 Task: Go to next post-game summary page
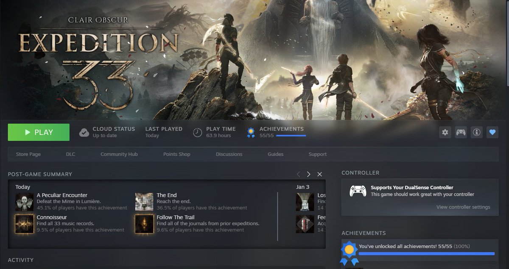click(x=308, y=174)
